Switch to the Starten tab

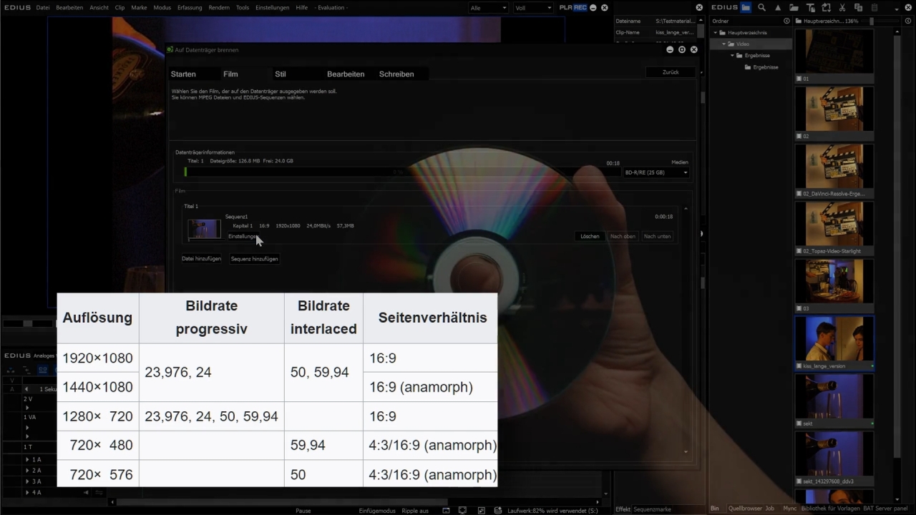coord(183,74)
